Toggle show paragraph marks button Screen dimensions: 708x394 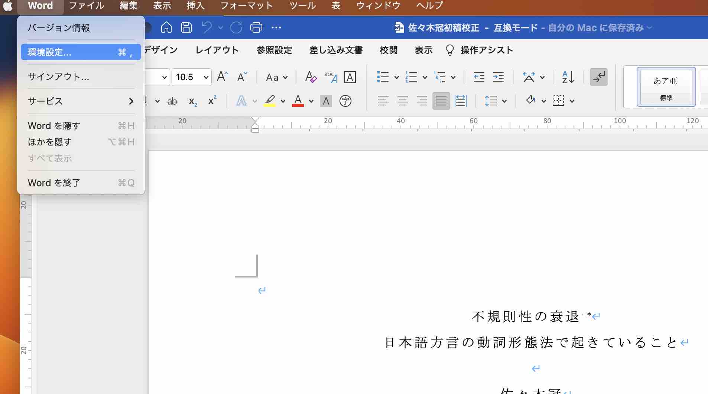pos(599,77)
